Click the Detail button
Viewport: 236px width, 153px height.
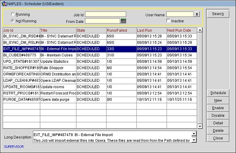click(x=218, y=123)
